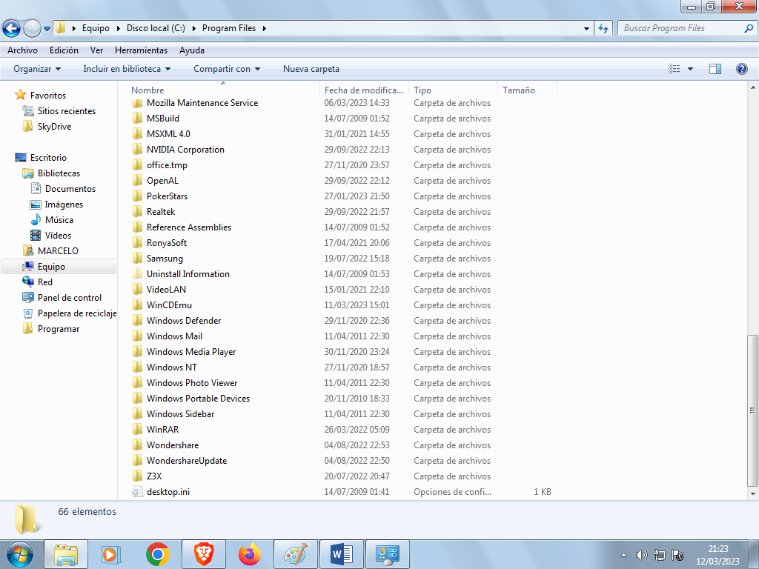Click the Favoritos star icon
The width and height of the screenshot is (759, 569).
tap(20, 95)
